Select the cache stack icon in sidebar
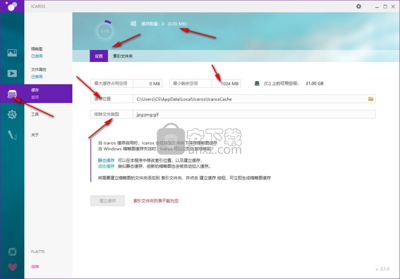The height and width of the screenshot is (279, 400). pos(12,94)
